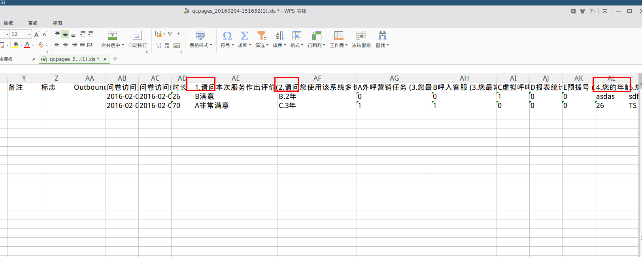This screenshot has height=257, width=642.
Task: Open the 审阅 (Review) ribbon tab
Action: (x=33, y=23)
